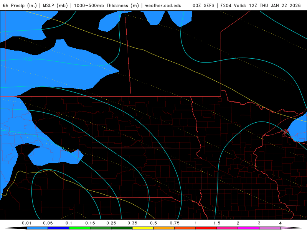
Task: Click the 1.5 legend value
Action: click(217, 223)
